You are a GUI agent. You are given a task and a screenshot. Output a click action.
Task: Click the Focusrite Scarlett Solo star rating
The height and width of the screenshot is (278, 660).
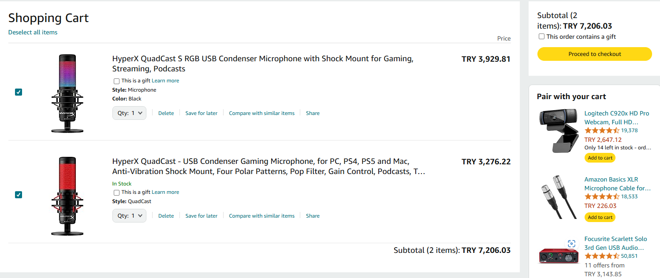point(601,256)
